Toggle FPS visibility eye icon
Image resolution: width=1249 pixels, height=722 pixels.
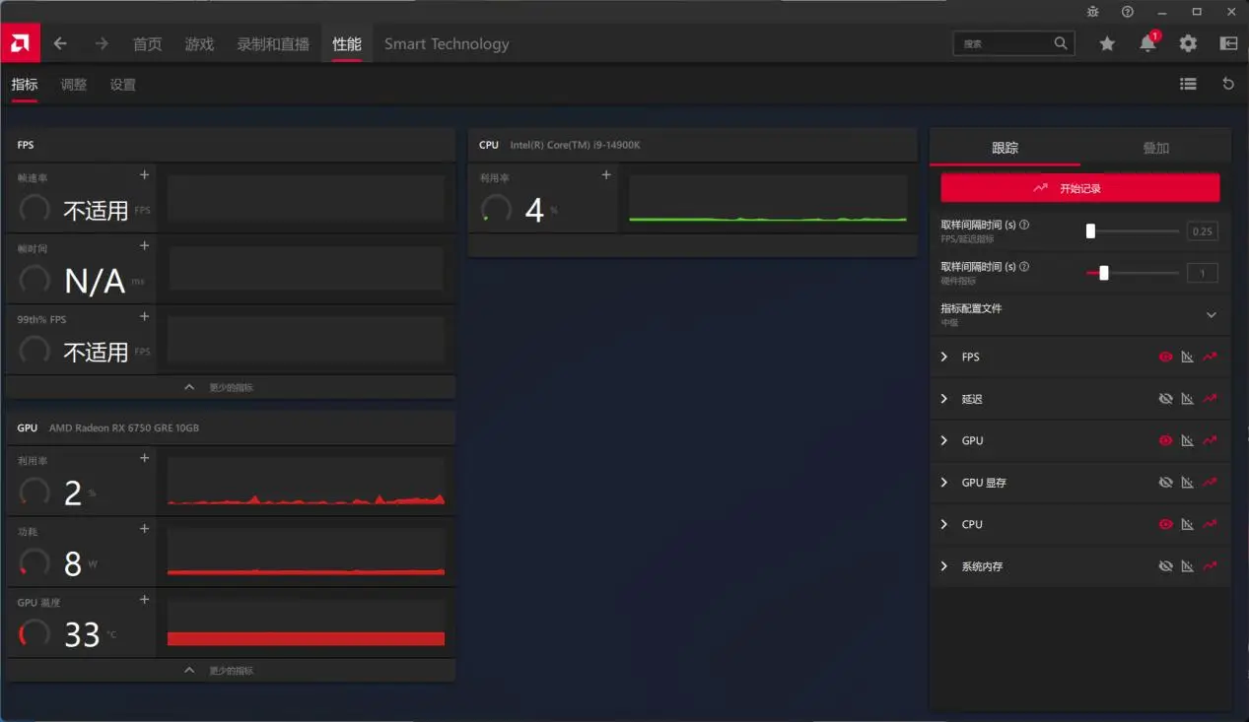coord(1166,357)
